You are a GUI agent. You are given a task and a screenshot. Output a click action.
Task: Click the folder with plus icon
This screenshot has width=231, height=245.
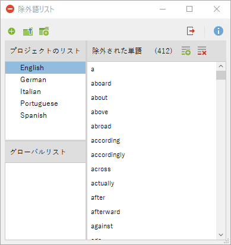(44, 32)
